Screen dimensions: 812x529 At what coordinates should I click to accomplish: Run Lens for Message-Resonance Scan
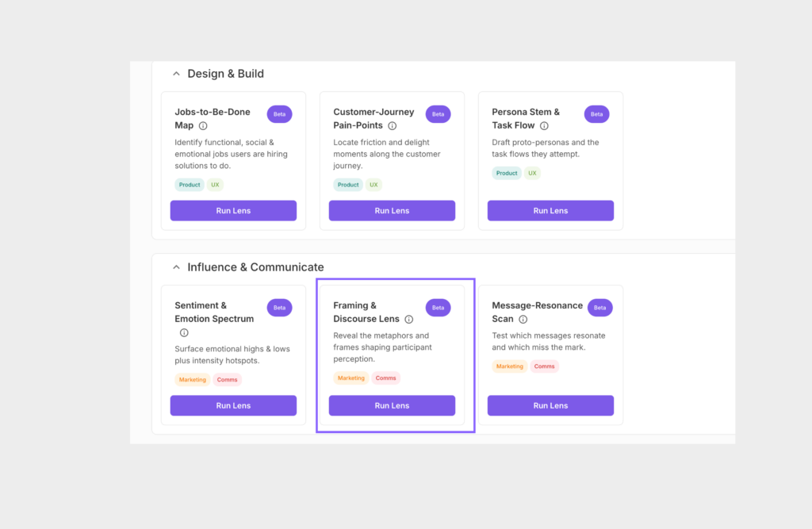tap(550, 405)
